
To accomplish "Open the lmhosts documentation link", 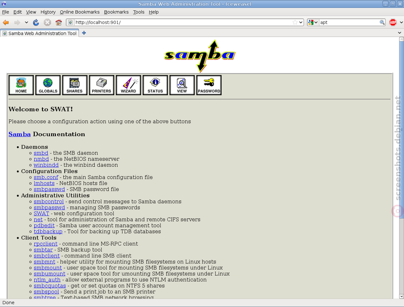I will pos(44,183).
